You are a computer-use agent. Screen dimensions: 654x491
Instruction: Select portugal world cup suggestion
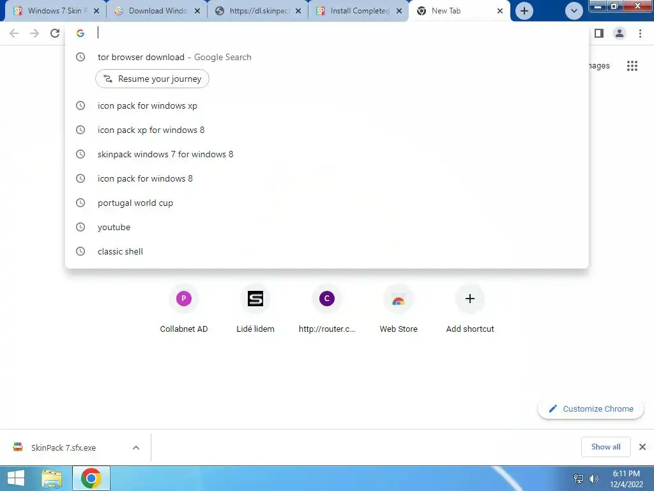(x=326, y=203)
